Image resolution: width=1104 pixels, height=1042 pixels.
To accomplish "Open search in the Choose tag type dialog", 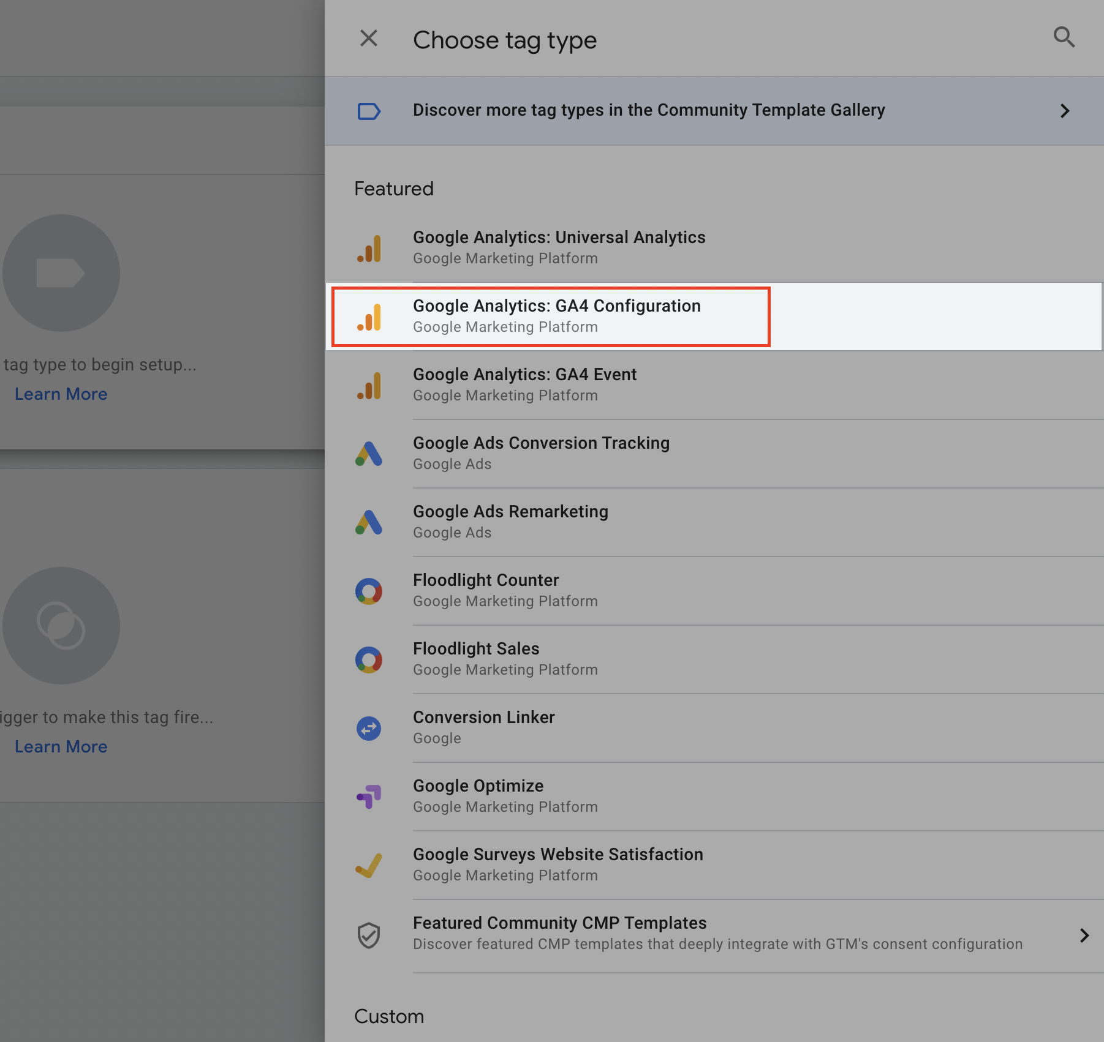I will click(1064, 38).
